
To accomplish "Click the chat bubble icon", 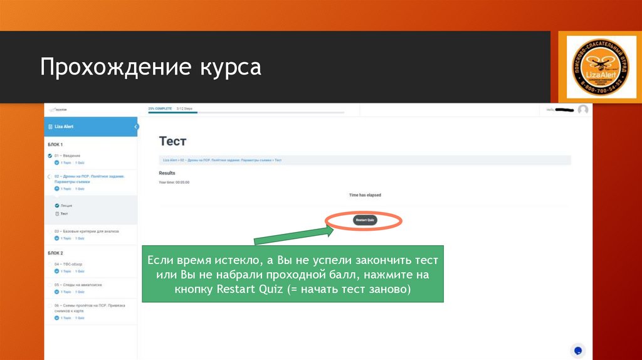I will tap(578, 350).
